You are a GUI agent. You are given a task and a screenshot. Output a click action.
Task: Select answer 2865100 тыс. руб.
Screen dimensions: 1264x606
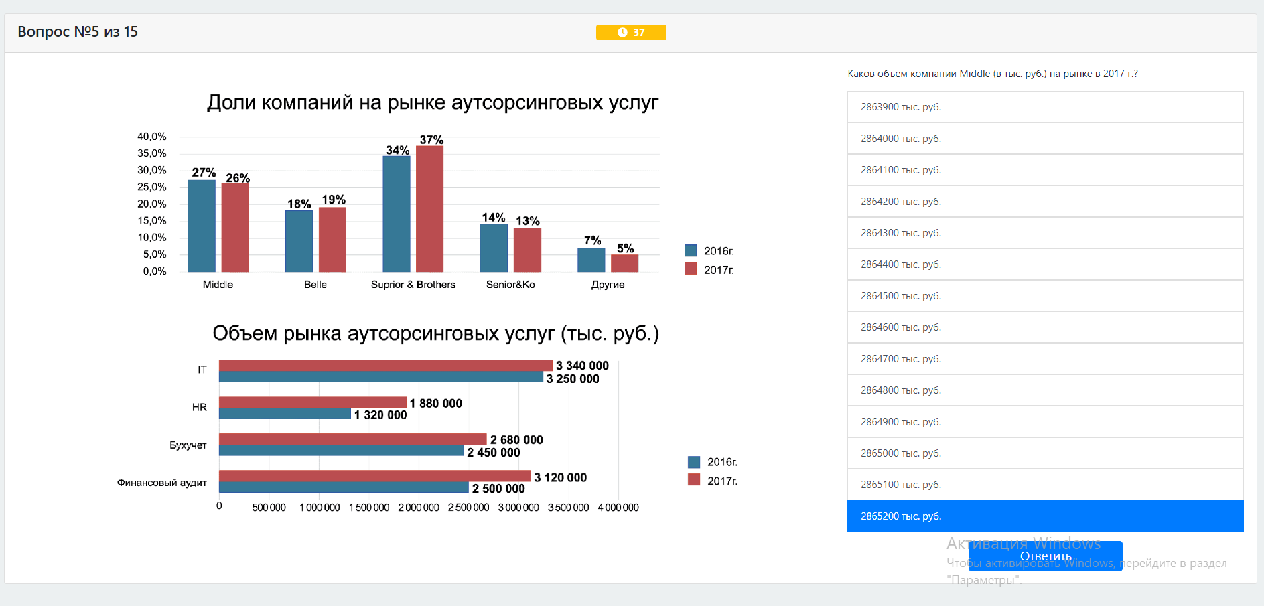1045,485
